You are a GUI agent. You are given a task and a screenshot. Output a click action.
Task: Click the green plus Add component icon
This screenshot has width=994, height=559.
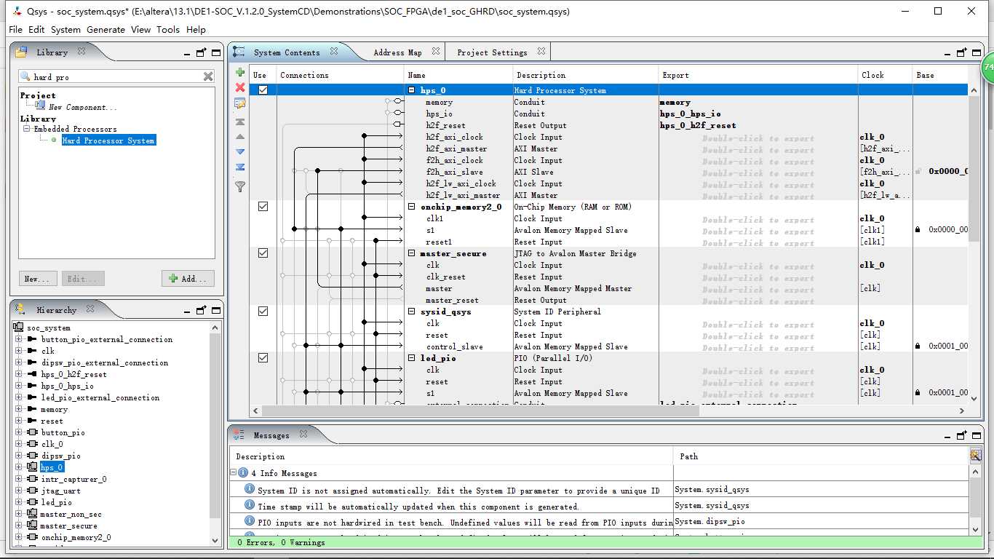pyautogui.click(x=240, y=72)
